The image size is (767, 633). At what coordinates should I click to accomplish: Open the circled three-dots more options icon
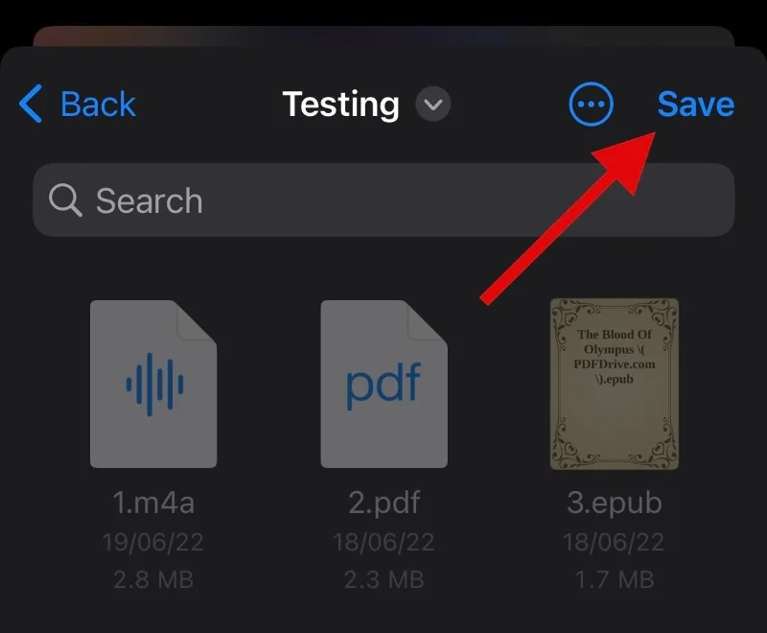pos(591,104)
